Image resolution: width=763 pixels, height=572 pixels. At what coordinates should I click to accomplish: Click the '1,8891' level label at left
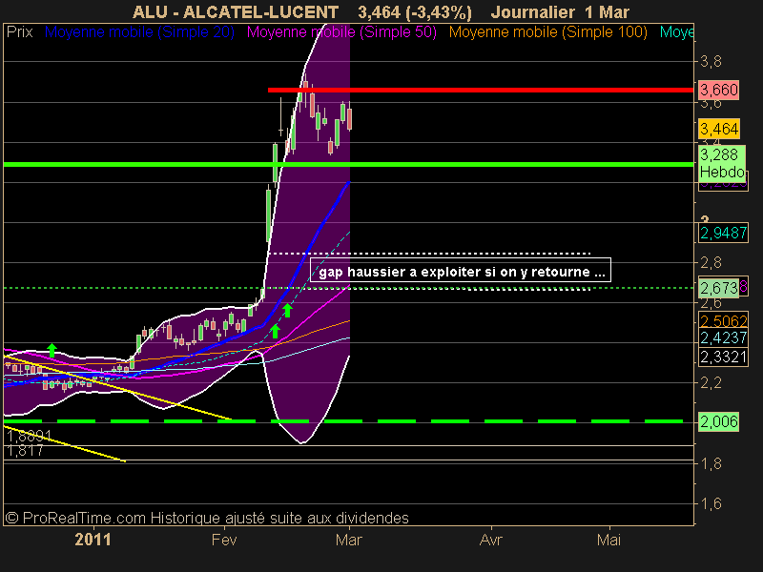29,436
